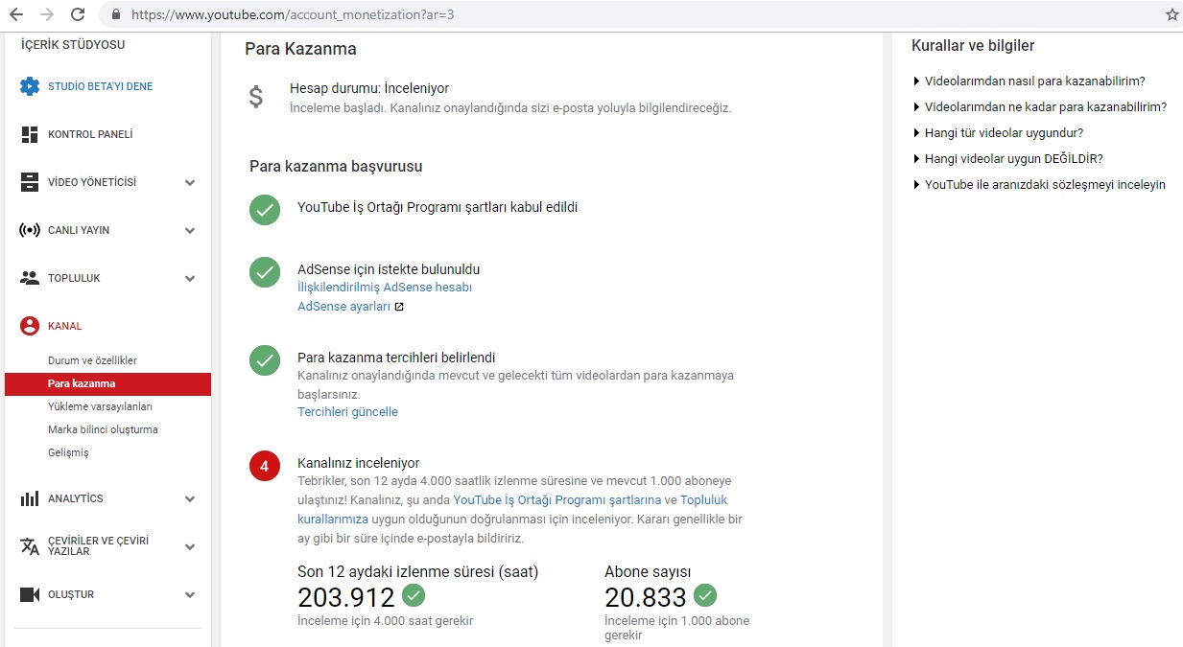The height and width of the screenshot is (647, 1183).
Task: Open Marka bilinci oluşturma menu item
Action: pyautogui.click(x=103, y=429)
